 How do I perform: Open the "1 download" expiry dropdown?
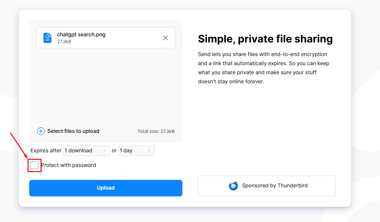(86, 150)
